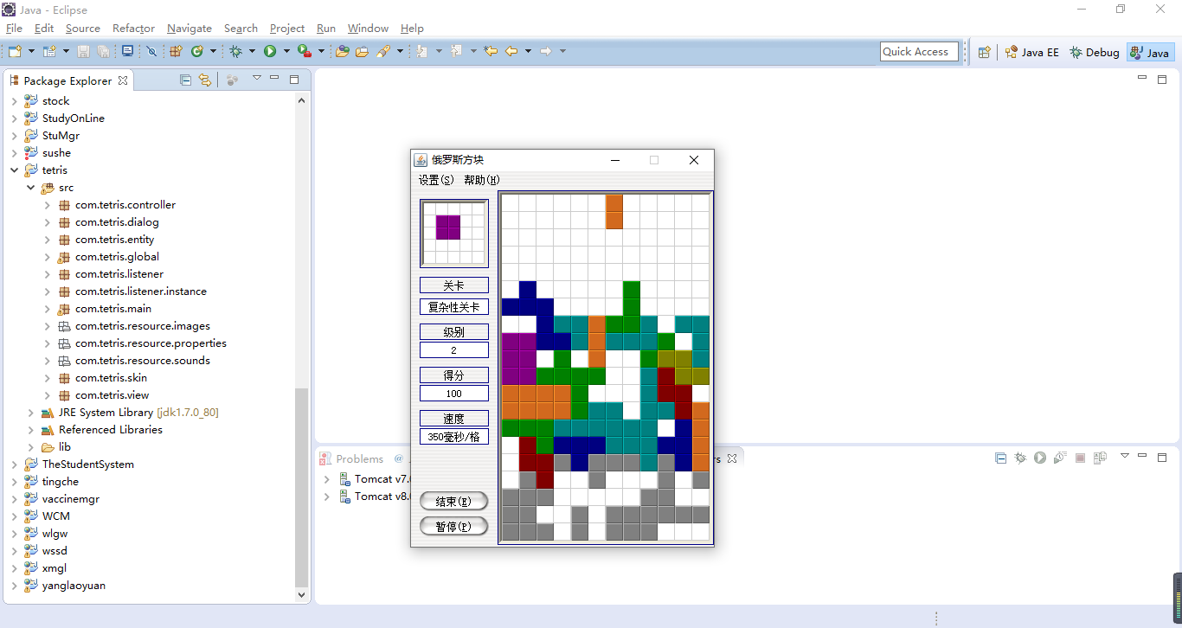Image resolution: width=1182 pixels, height=628 pixels.
Task: Click Collapse All in Package Explorer
Action: pyautogui.click(x=185, y=80)
